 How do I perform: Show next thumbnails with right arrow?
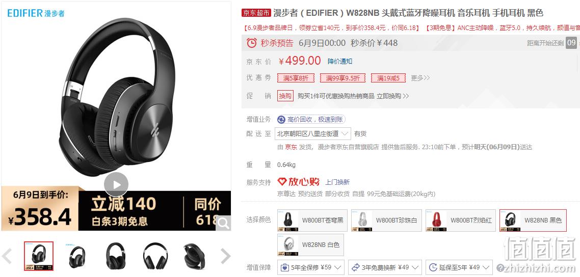(226, 256)
